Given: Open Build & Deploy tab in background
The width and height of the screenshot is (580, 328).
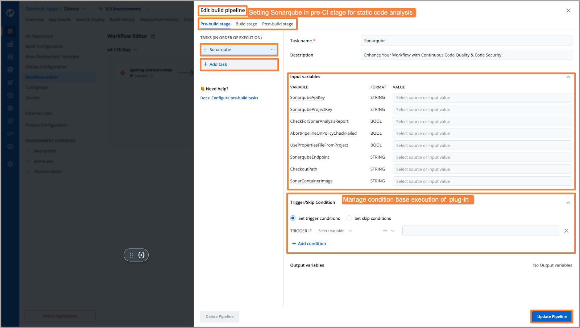Looking at the screenshot, I should pyautogui.click(x=90, y=20).
